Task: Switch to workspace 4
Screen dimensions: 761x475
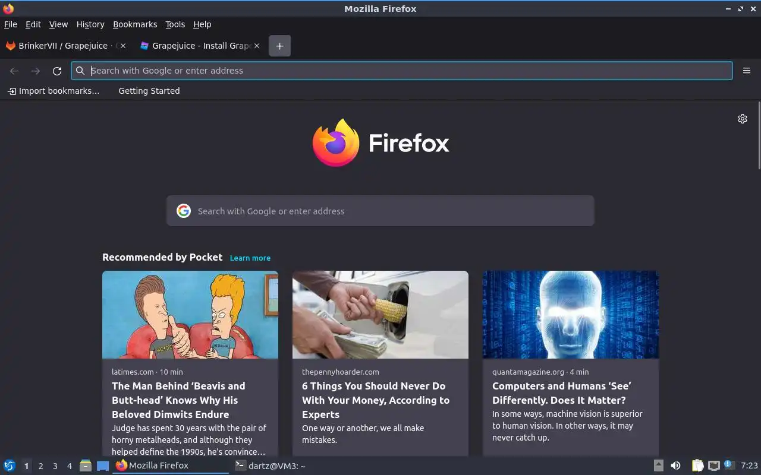Action: [x=69, y=466]
